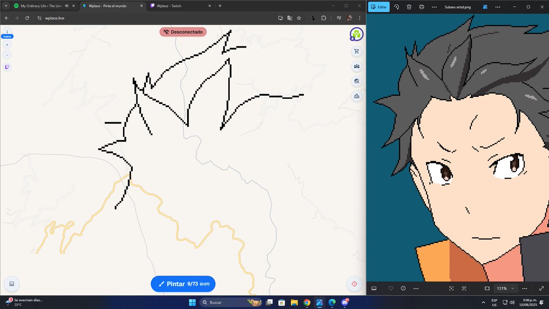Click the scan text icon in Photos

pyautogui.click(x=464, y=288)
